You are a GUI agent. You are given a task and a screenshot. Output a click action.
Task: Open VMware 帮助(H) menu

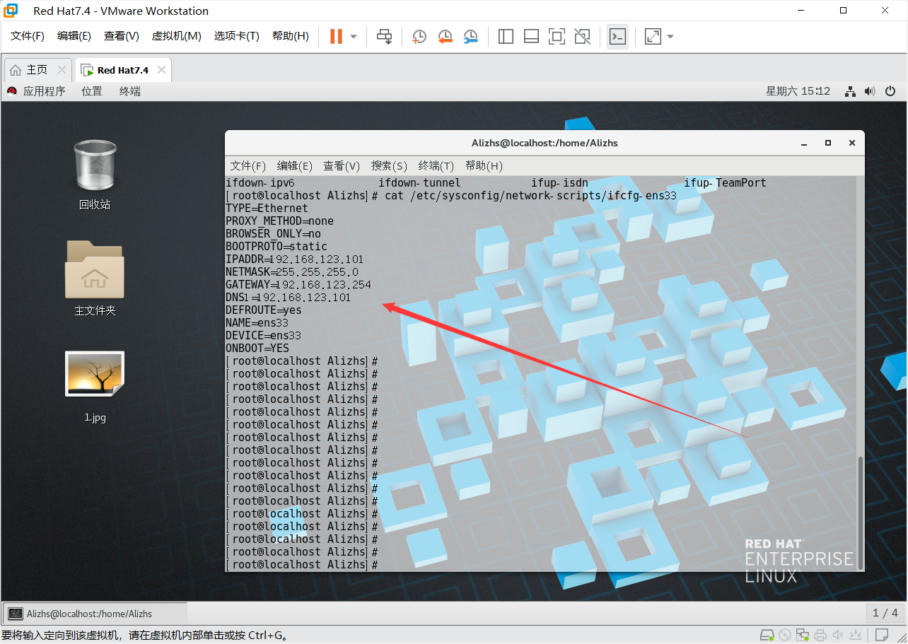(x=291, y=36)
